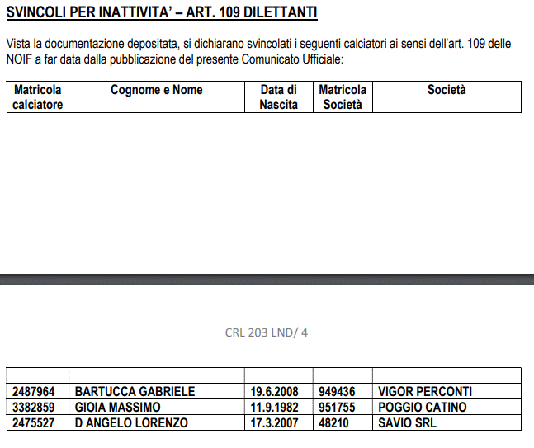
Task: Click birth date 19.6.2008
Action: click(275, 392)
